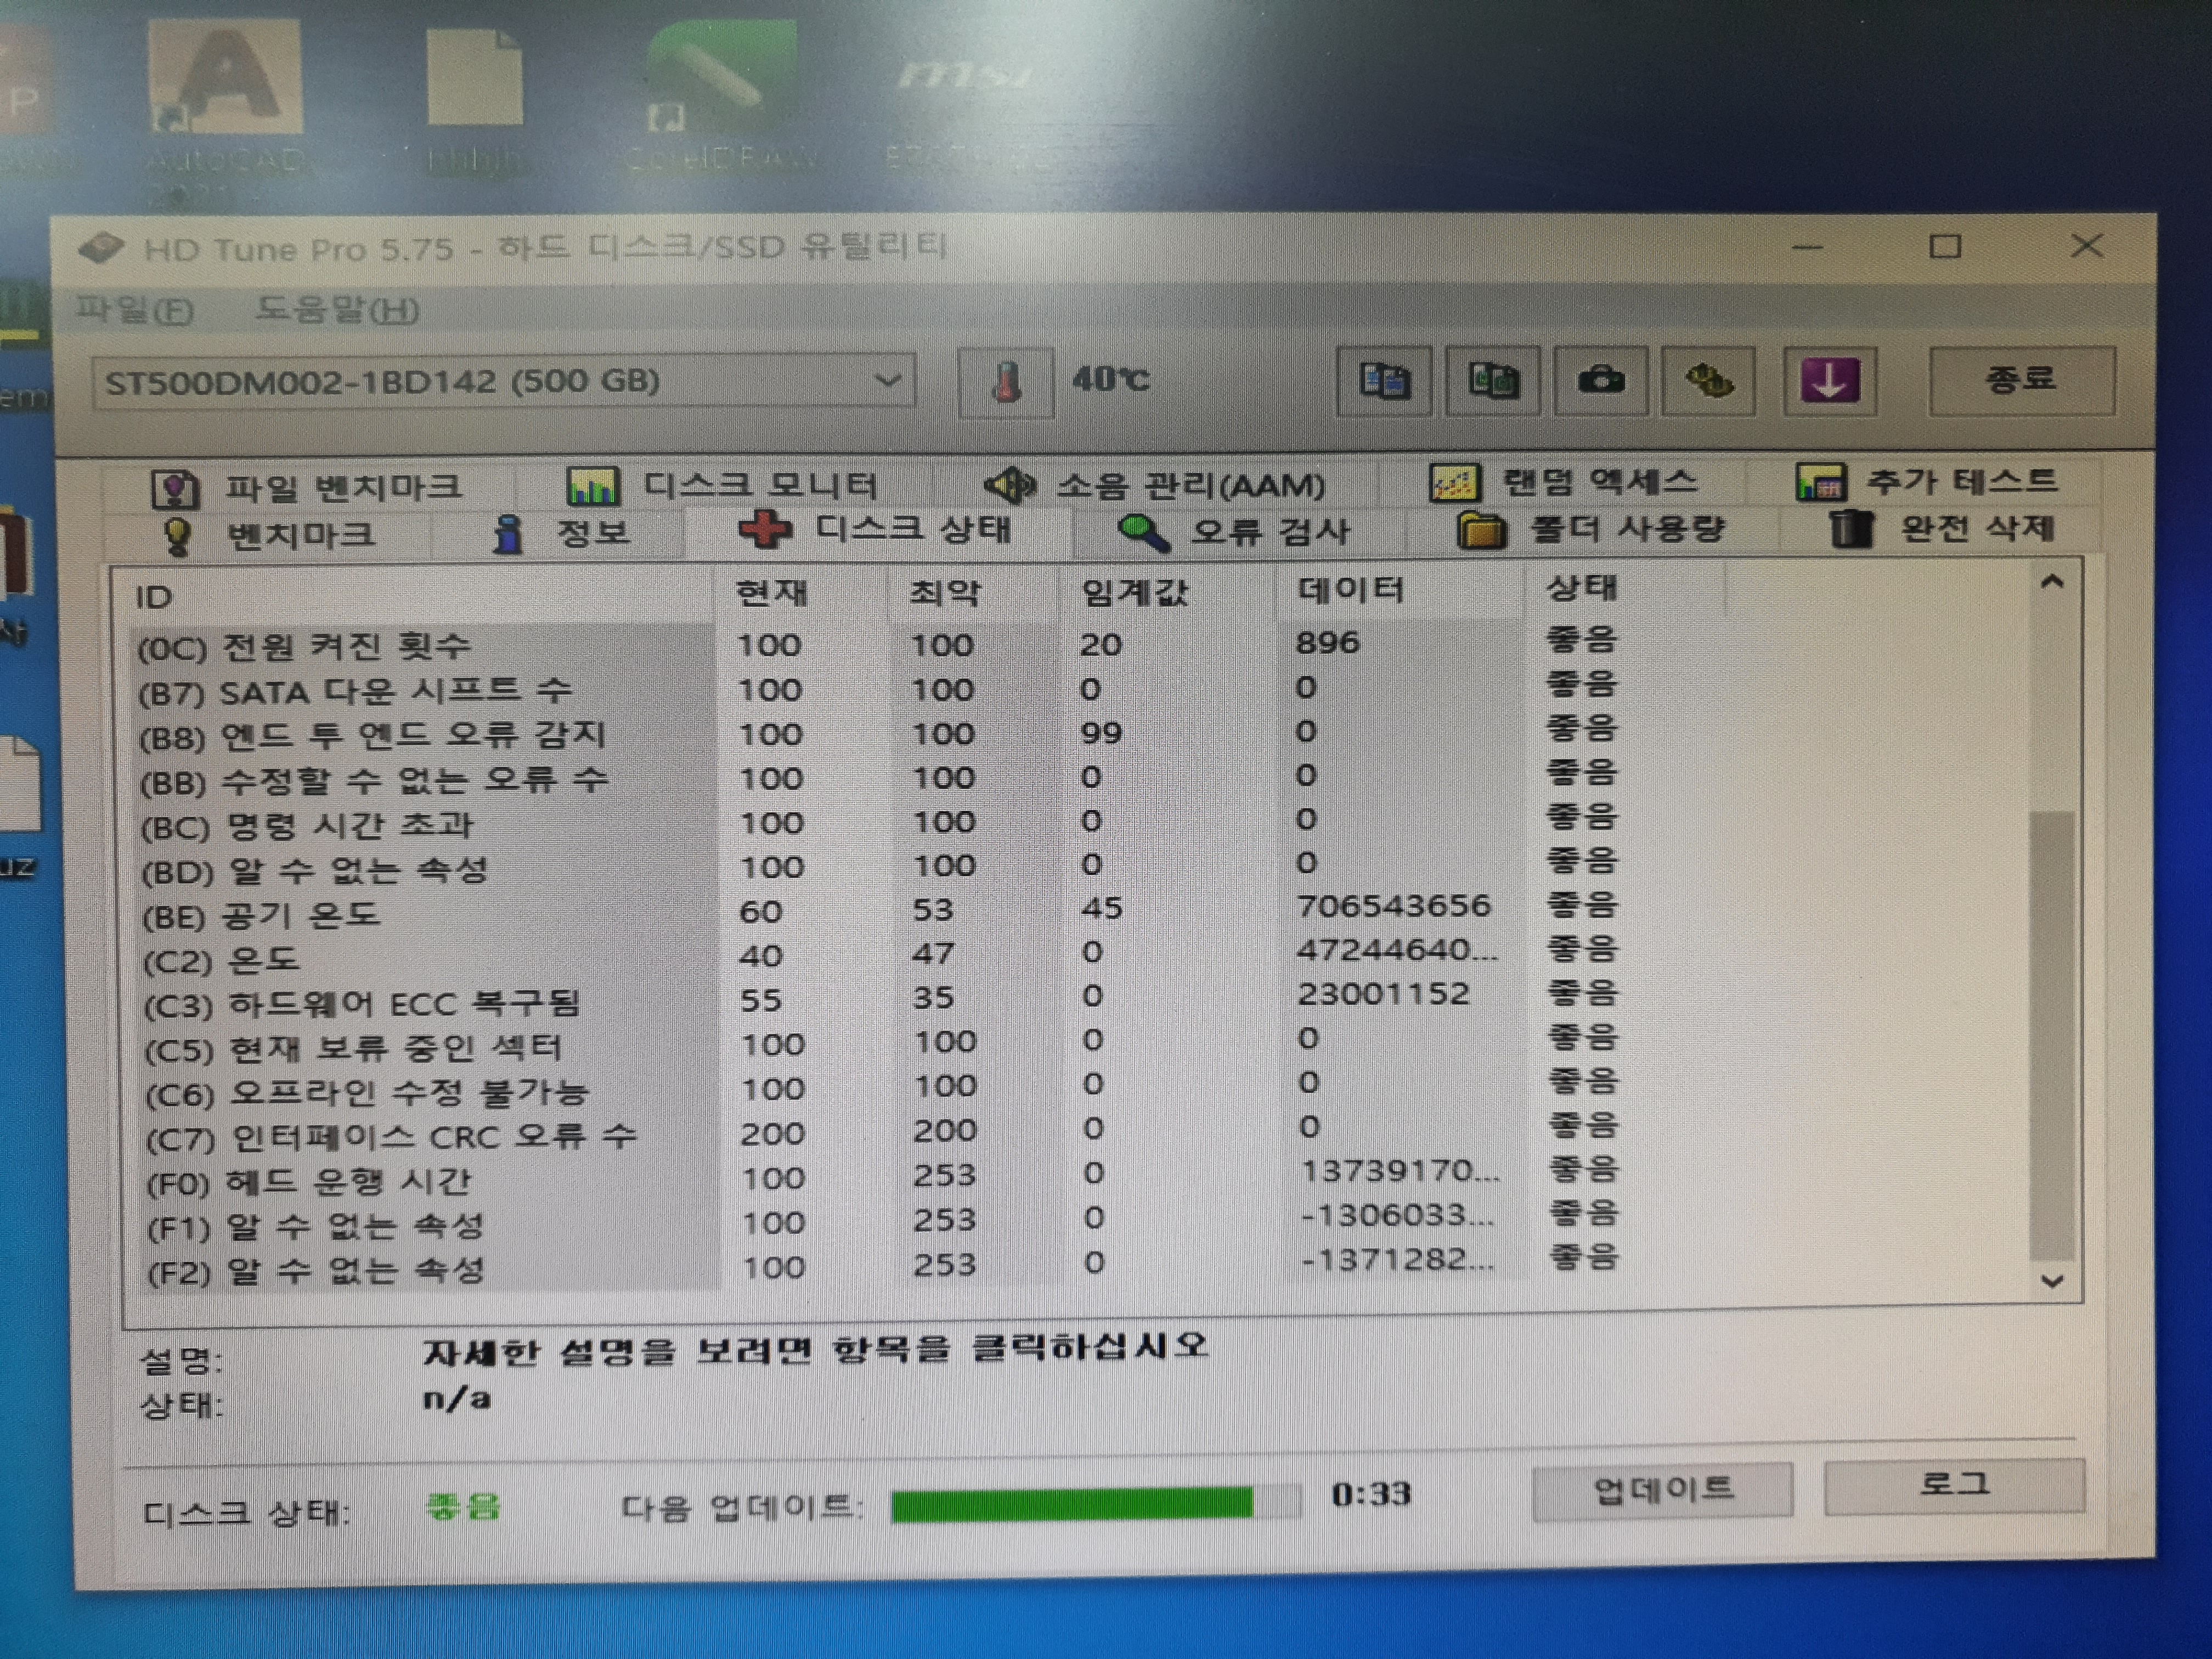The image size is (2212, 1659).
Task: Switch to 디스크 모니터 tab
Action: (x=722, y=485)
